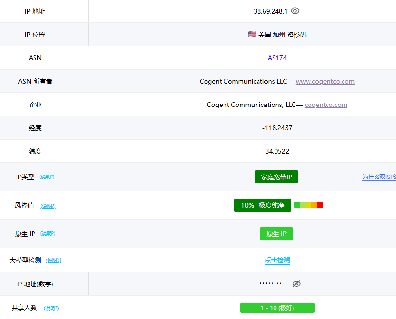Click 说明? next to 共享人数

(x=52, y=308)
